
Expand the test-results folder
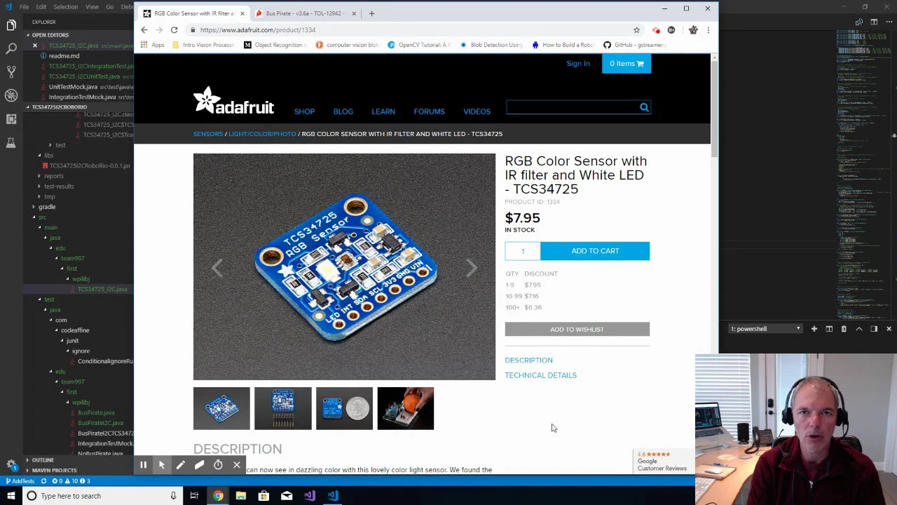click(58, 187)
